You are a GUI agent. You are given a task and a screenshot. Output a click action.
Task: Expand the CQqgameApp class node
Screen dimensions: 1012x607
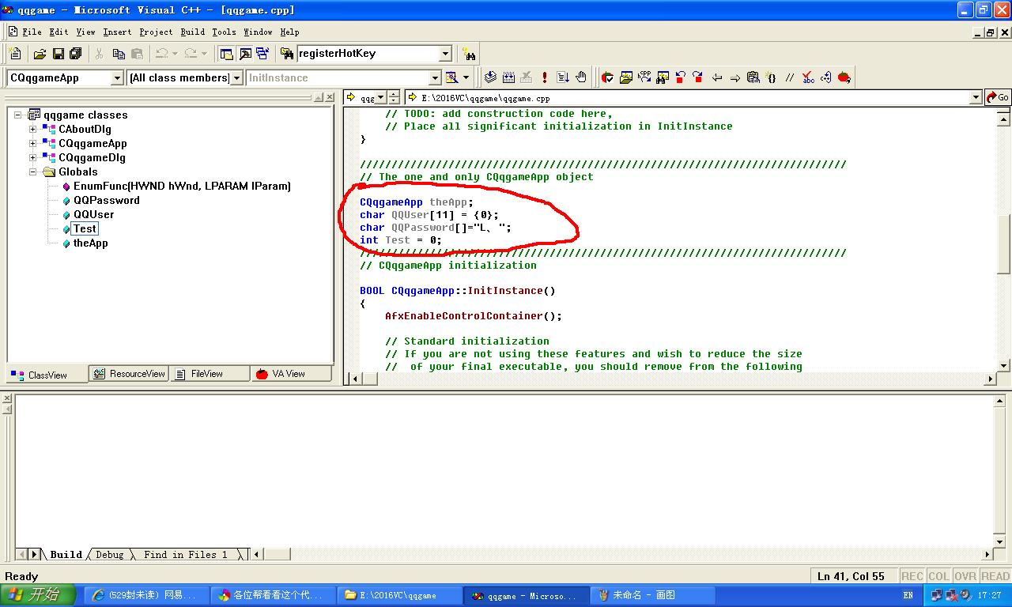[x=33, y=143]
